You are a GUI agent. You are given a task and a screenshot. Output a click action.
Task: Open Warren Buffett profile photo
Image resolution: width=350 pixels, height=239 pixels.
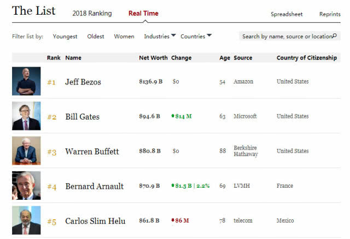pos(26,151)
